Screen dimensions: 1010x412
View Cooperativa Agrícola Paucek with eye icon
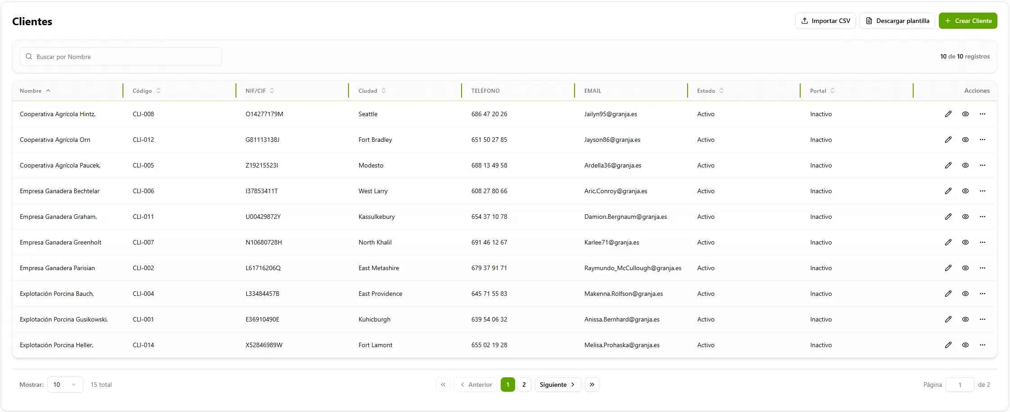(x=965, y=165)
